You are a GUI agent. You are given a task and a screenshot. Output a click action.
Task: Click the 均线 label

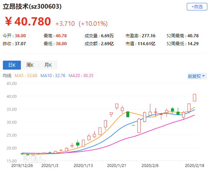pyautogui.click(x=7, y=76)
